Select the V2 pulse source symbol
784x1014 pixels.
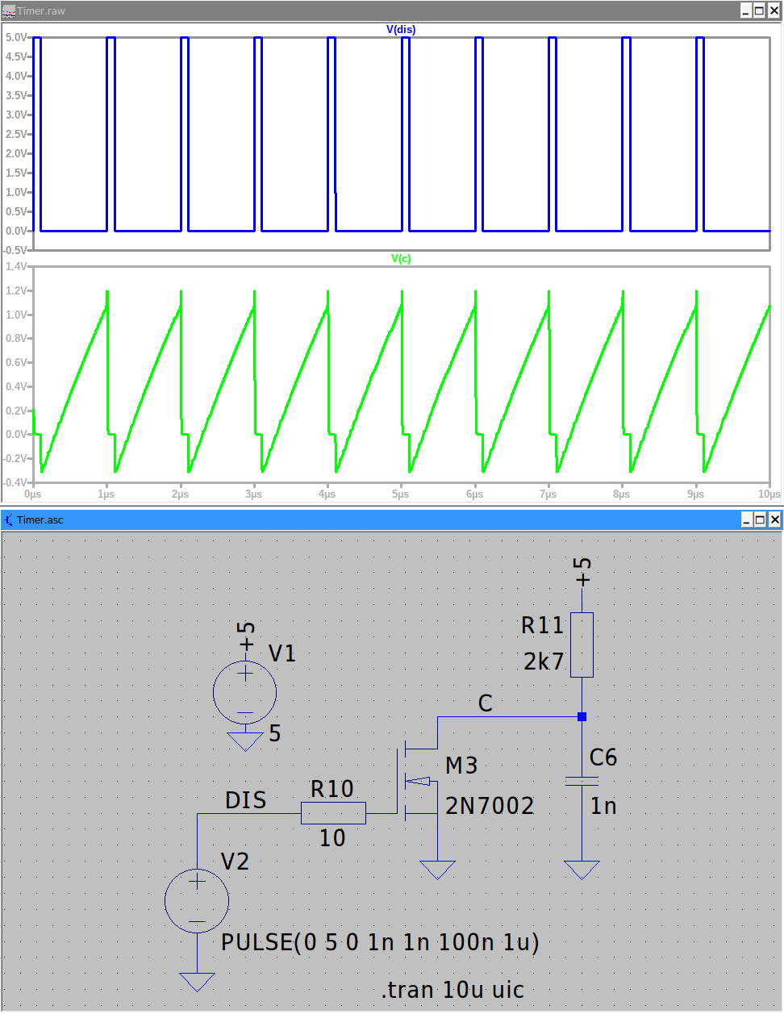tap(197, 901)
